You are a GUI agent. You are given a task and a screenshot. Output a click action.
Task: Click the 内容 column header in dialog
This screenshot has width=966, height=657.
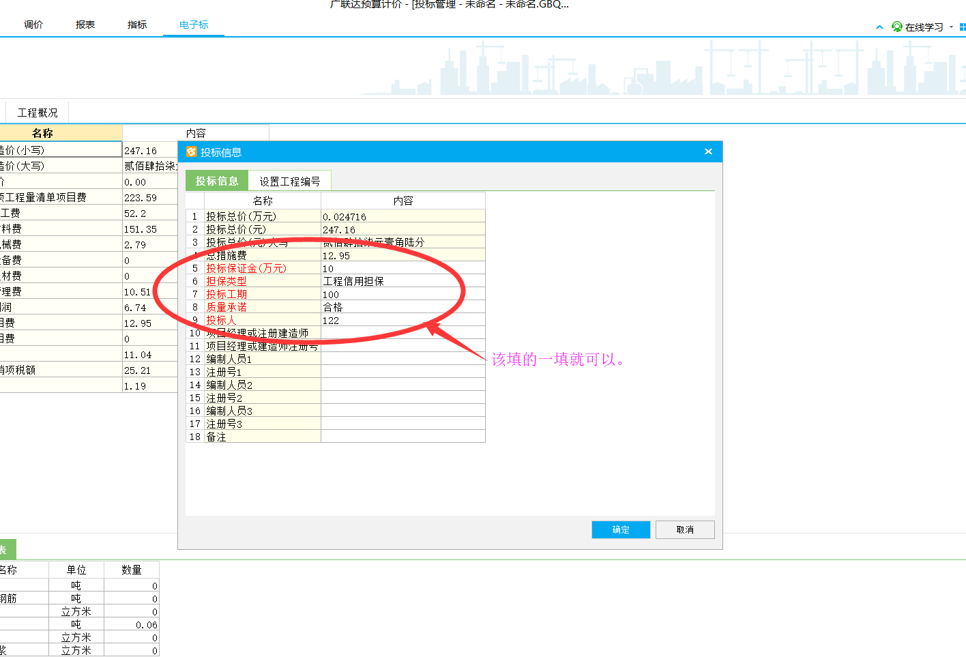point(403,201)
